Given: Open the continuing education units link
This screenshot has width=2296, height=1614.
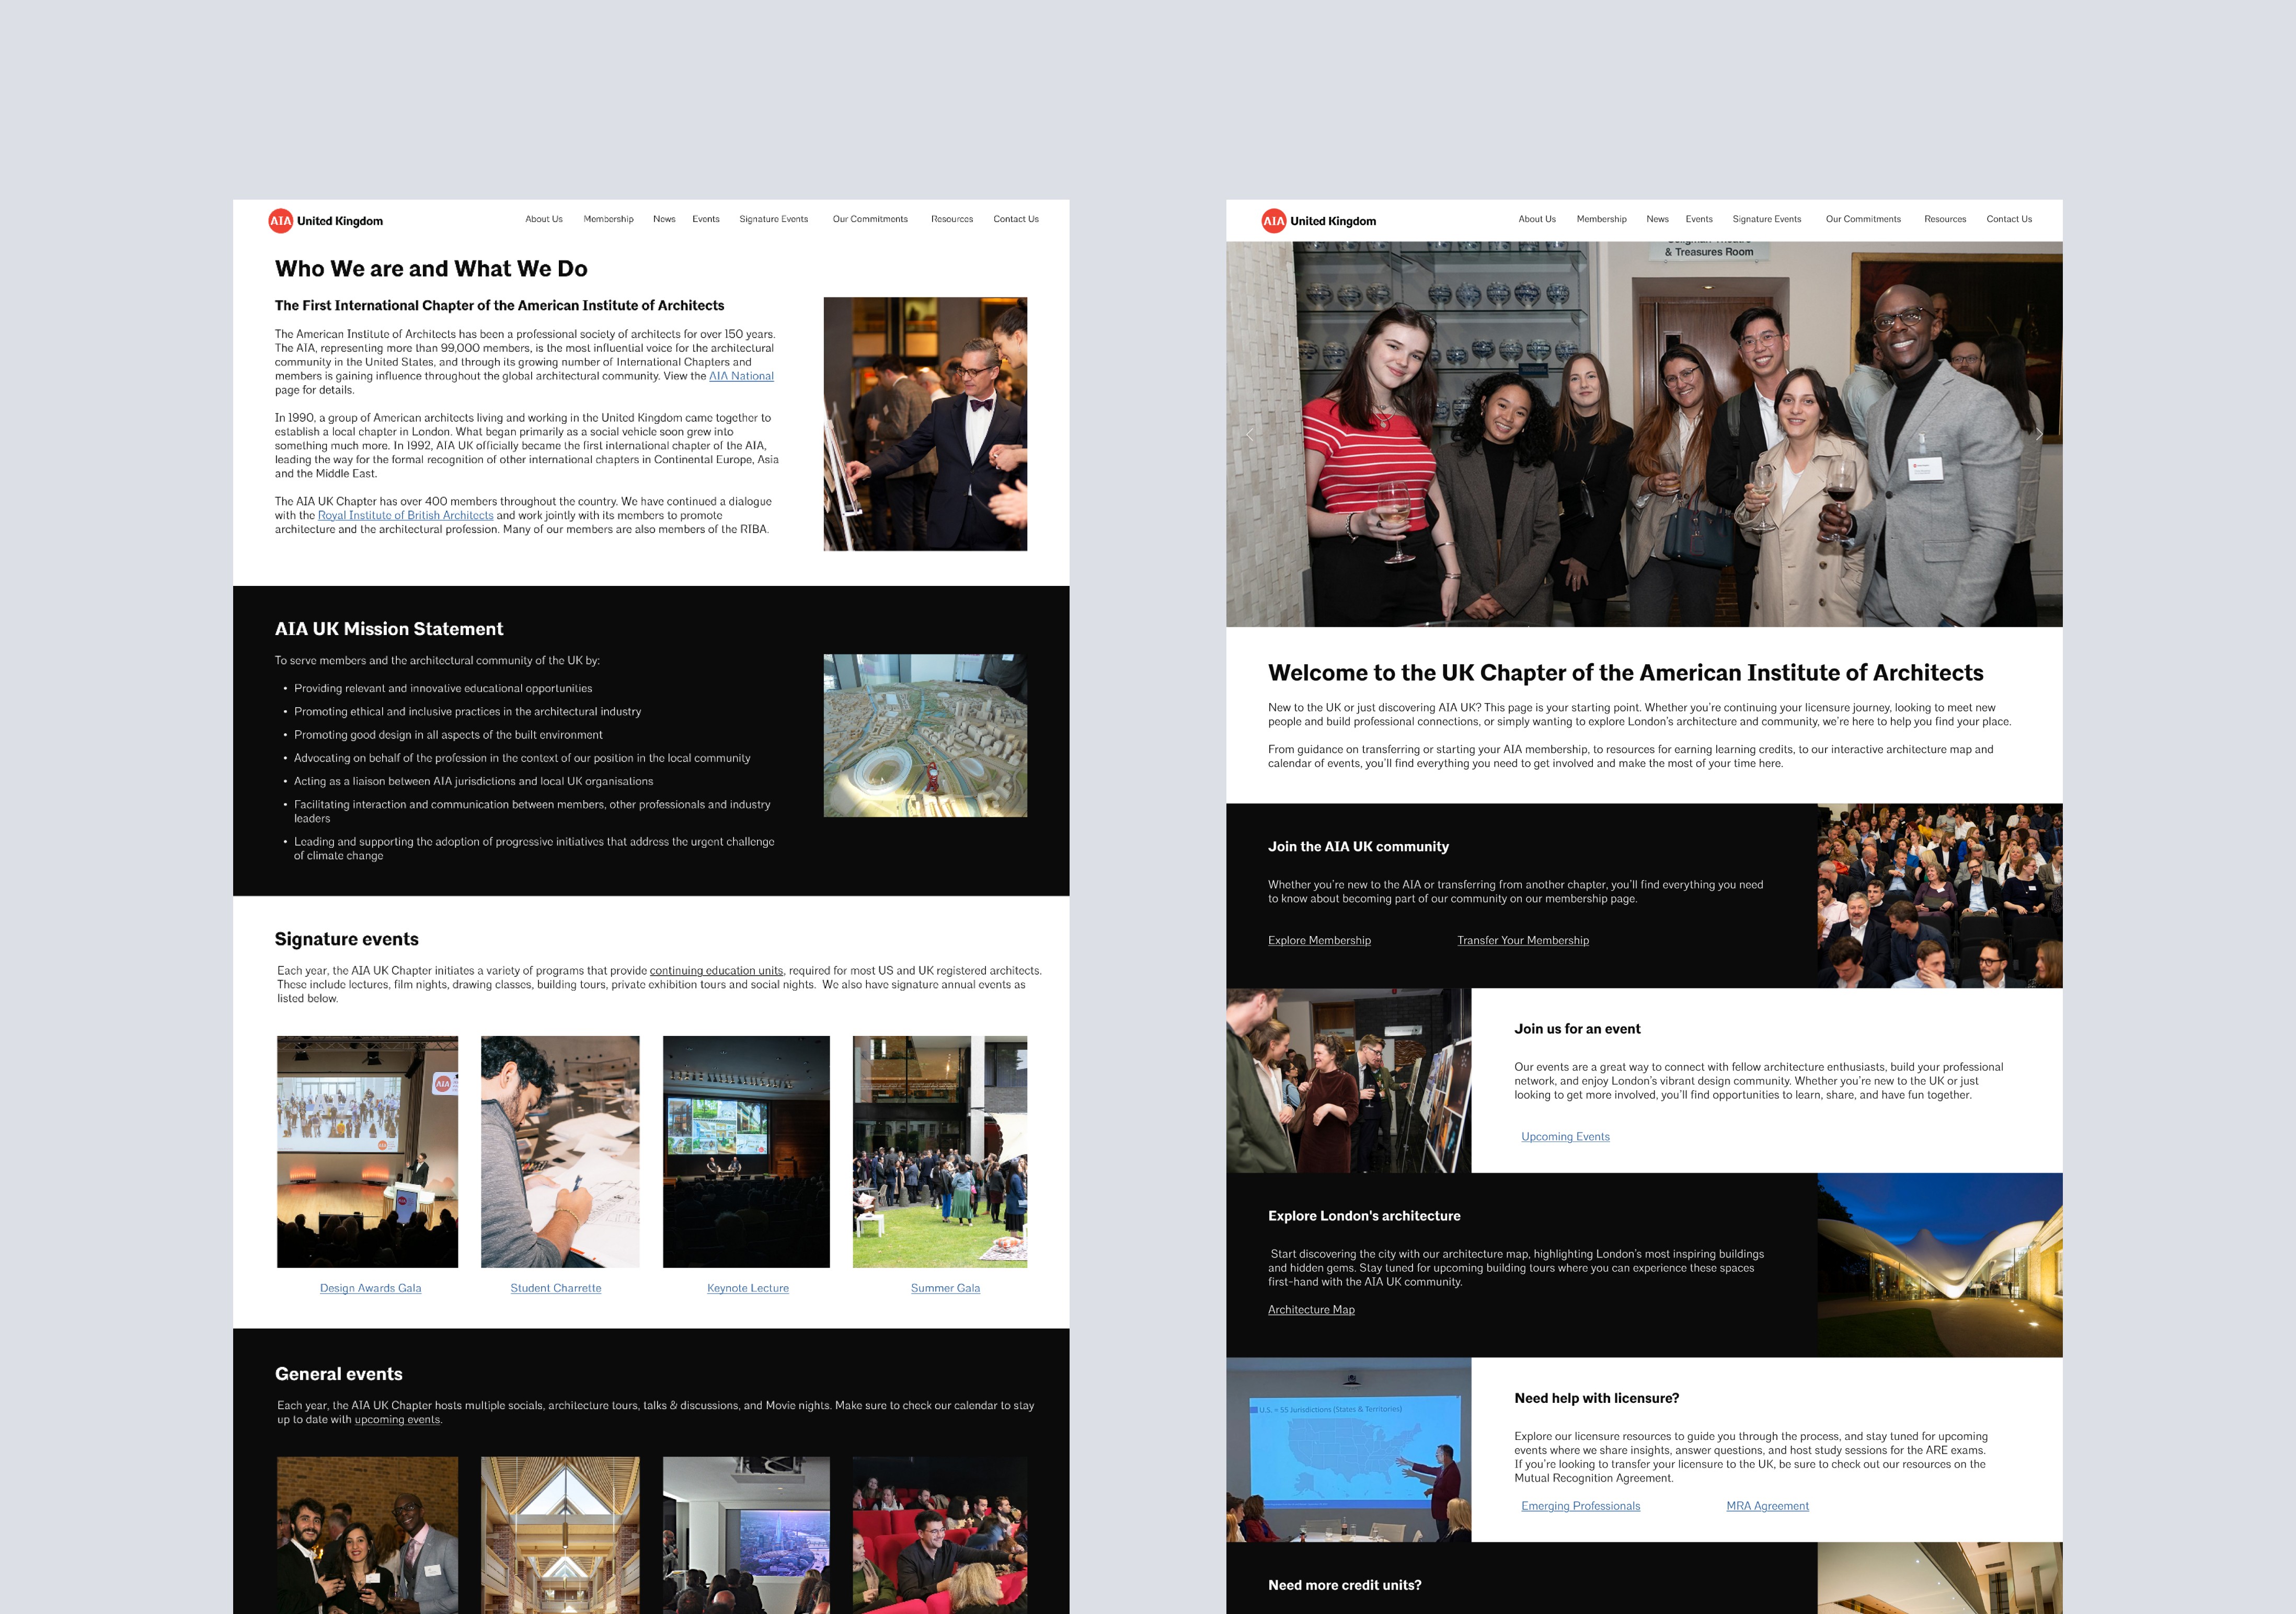Looking at the screenshot, I should [716, 971].
